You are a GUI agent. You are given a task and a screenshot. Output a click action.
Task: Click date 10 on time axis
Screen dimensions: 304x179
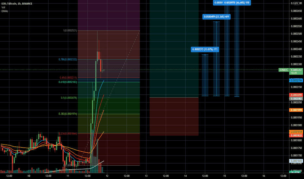click(x=29, y=176)
